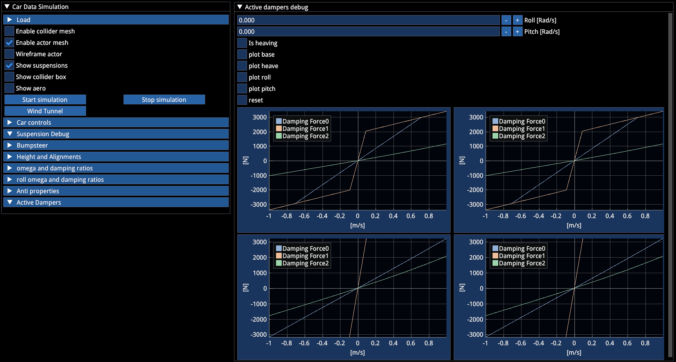The height and width of the screenshot is (362, 676).
Task: Toggle the plot heave checkbox
Action: pos(242,66)
